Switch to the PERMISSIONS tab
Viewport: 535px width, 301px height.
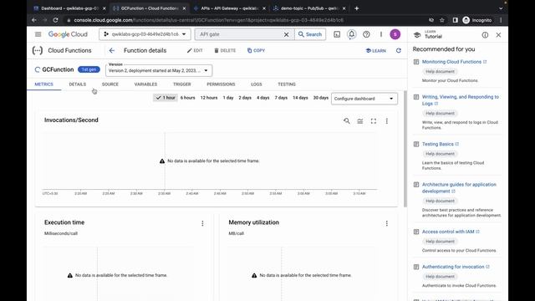pos(221,84)
